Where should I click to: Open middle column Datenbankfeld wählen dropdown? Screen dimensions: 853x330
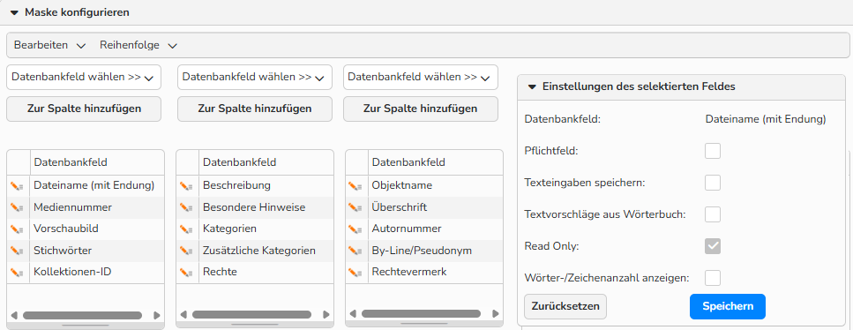[255, 78]
